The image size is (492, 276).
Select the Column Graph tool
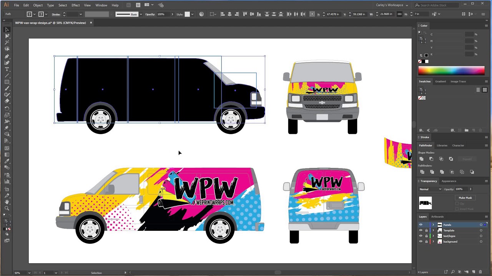(7, 182)
